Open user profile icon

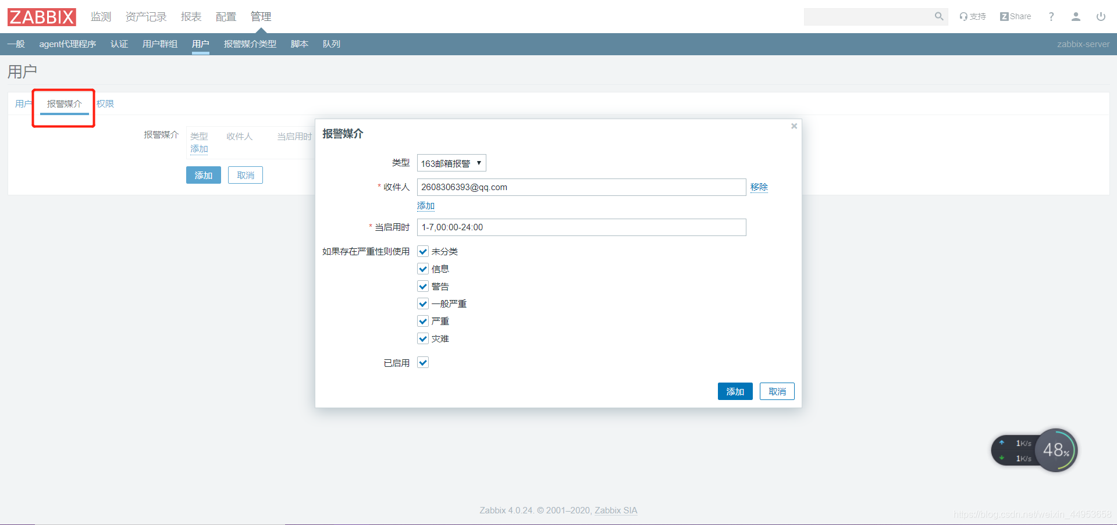tap(1076, 16)
